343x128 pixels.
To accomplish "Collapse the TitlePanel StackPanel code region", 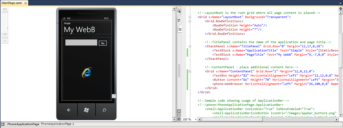I will tap(190, 46).
